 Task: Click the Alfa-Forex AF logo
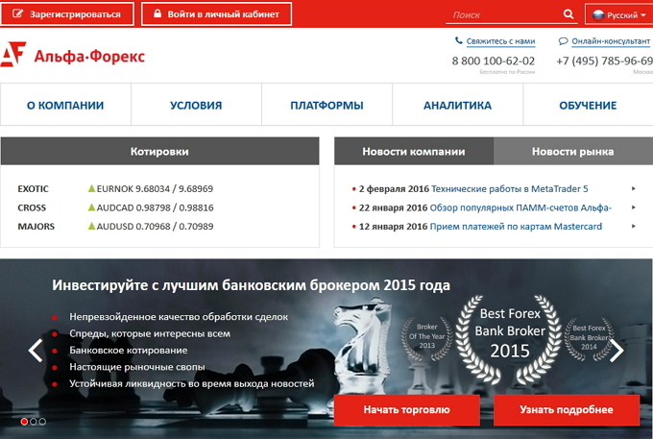12,54
